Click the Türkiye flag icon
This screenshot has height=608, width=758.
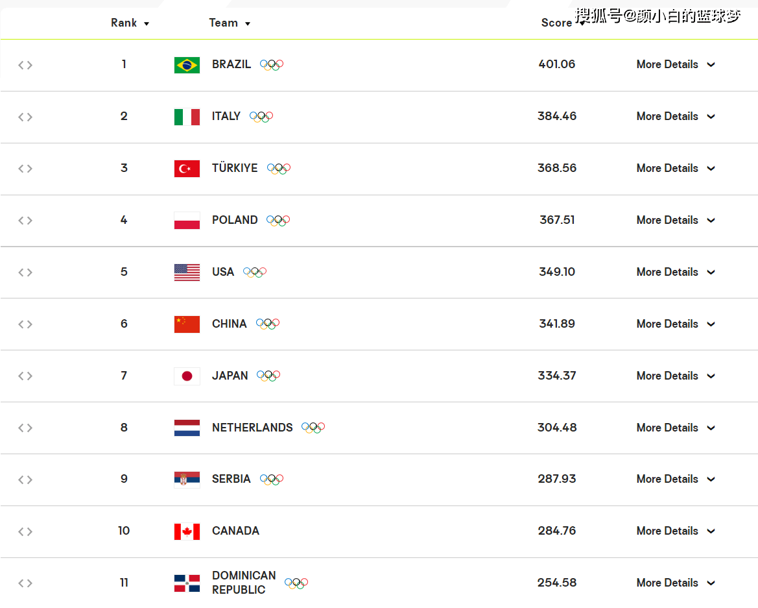click(187, 168)
